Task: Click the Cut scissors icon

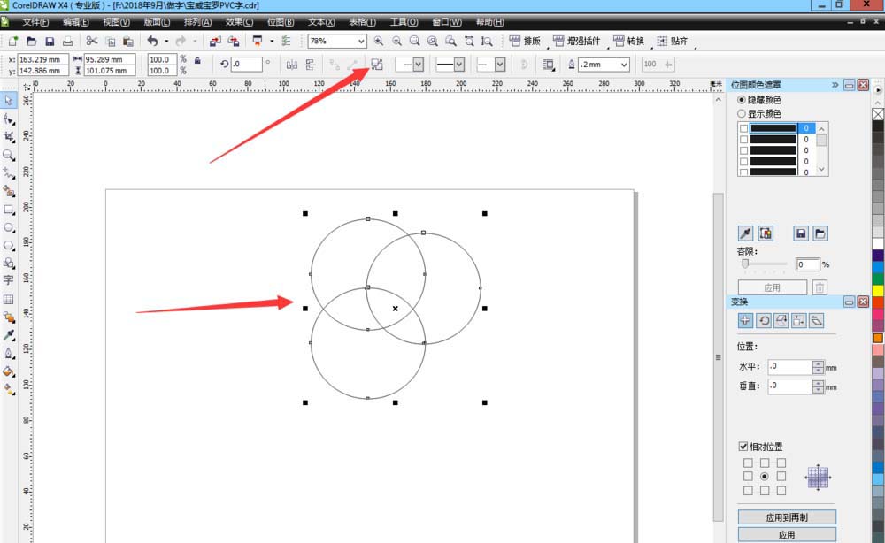Action: point(91,42)
